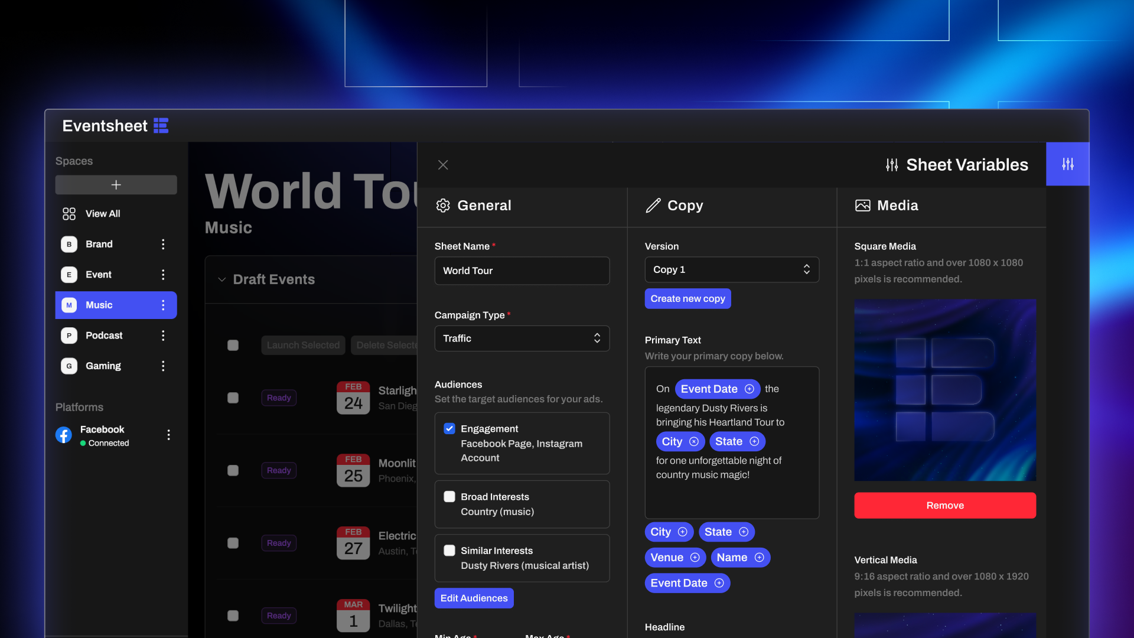Toggle select-all checkbox beside Launch Selected
This screenshot has height=638, width=1134.
tap(233, 346)
